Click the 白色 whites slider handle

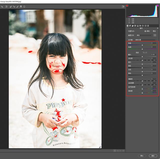tap(142, 72)
